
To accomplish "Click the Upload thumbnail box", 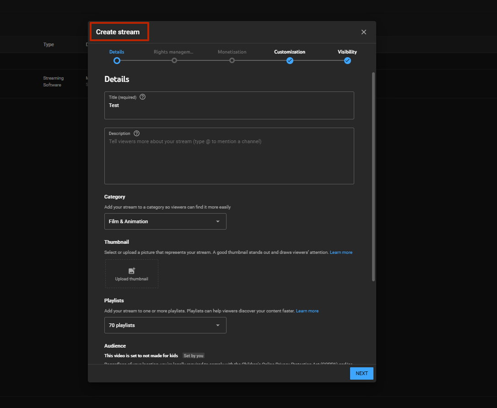I will pos(131,274).
